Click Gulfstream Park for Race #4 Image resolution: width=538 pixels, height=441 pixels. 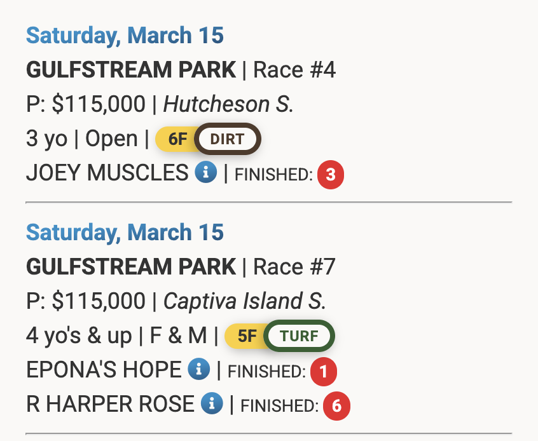pos(131,70)
